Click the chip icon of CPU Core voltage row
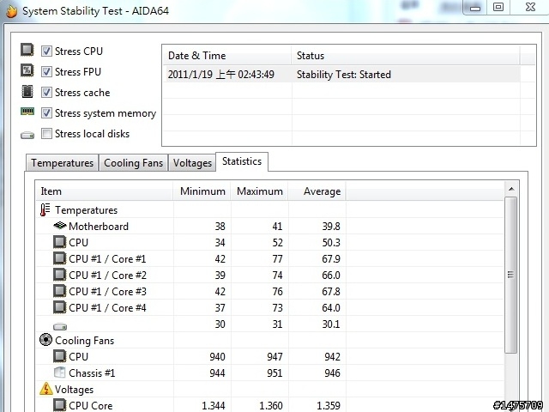The width and height of the screenshot is (549, 412). 60,405
